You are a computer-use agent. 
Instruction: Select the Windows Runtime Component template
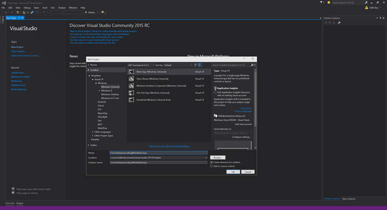click(x=169, y=86)
